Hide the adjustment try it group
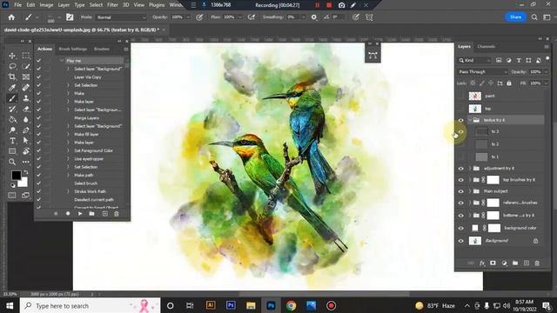Screen dimensions: 557x313 click(460, 169)
